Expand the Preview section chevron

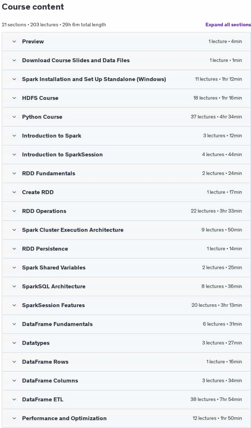click(x=14, y=42)
